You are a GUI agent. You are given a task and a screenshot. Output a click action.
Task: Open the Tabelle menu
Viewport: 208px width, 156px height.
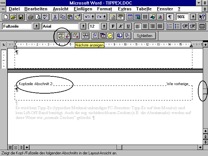pos(144,9)
